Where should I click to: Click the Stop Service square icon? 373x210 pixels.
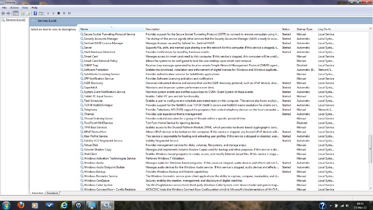(59, 13)
